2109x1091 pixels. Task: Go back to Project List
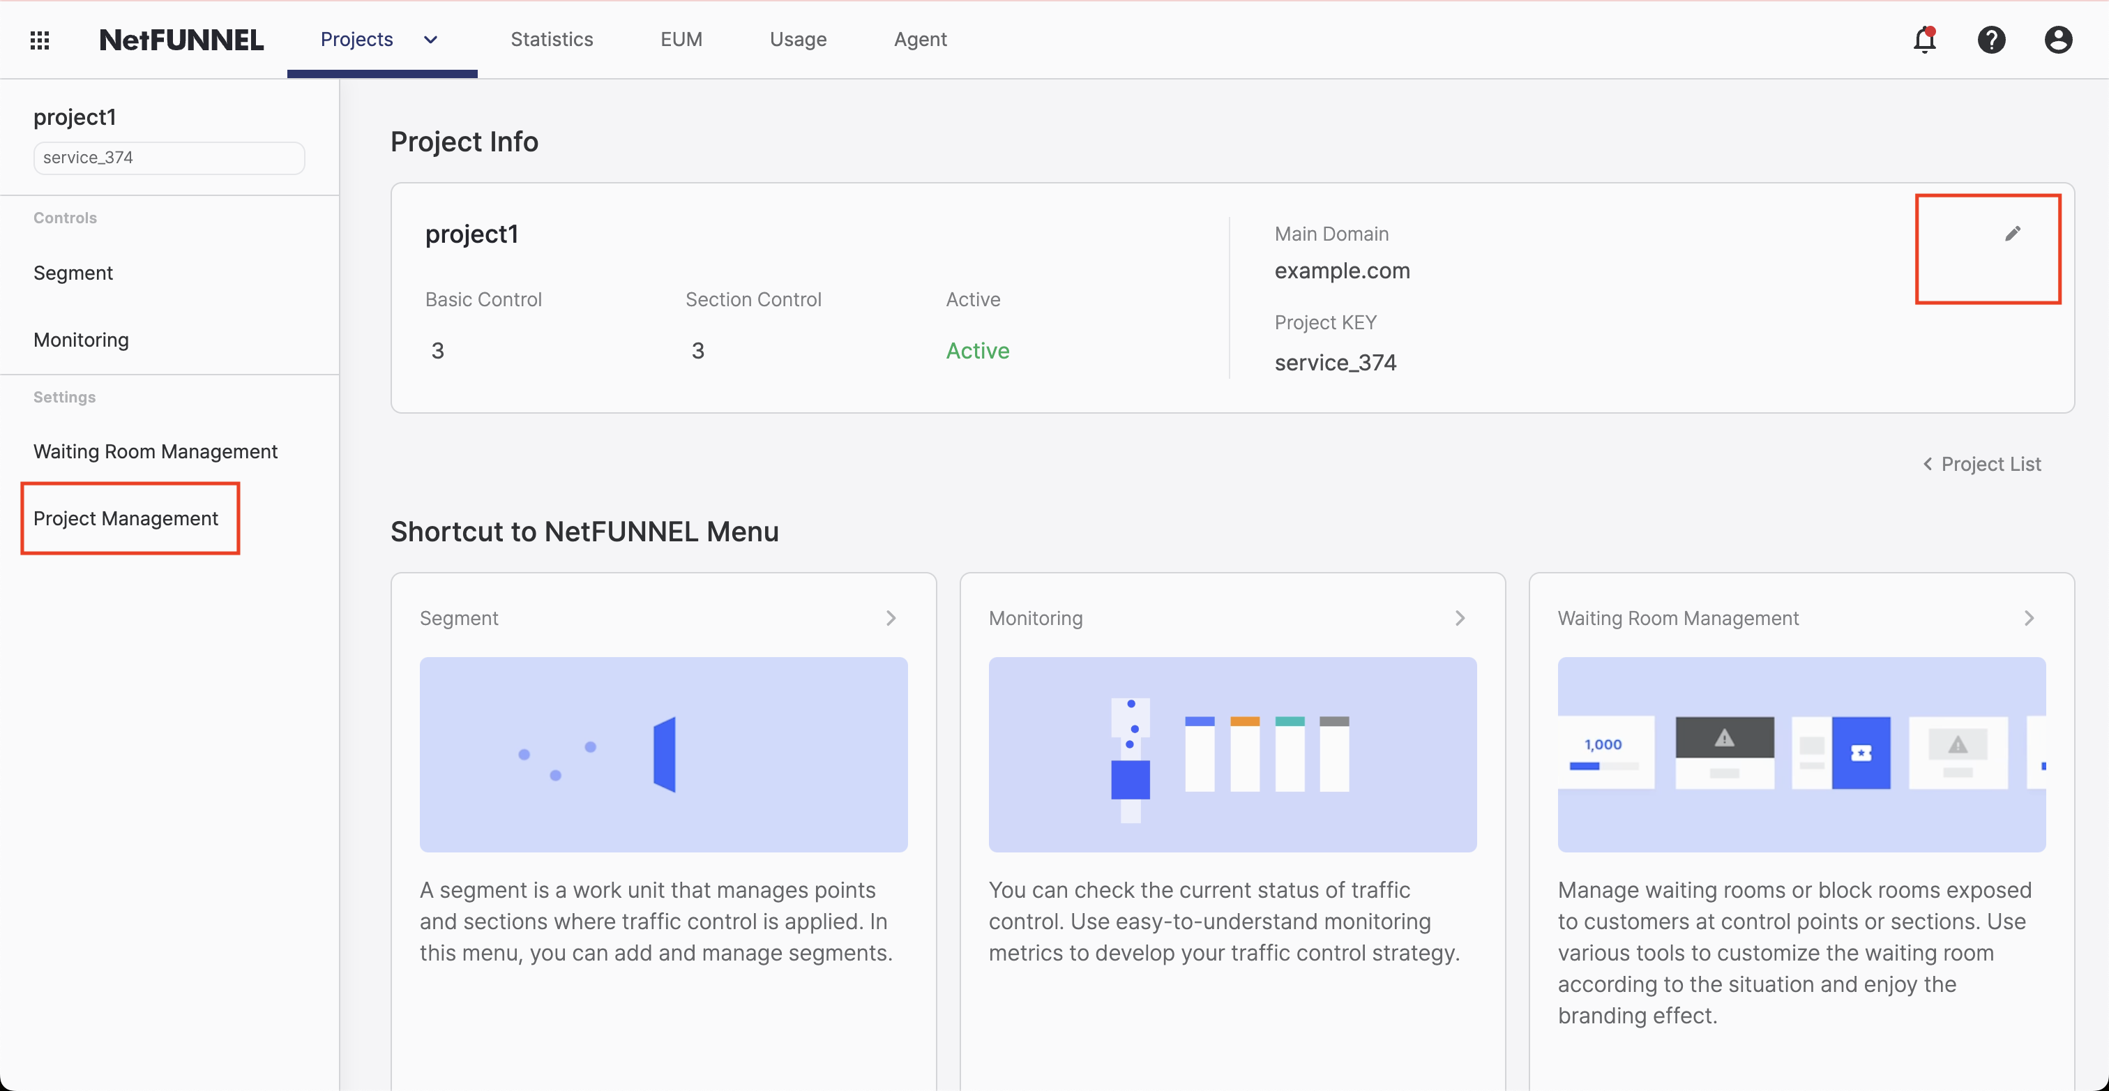(x=1981, y=465)
